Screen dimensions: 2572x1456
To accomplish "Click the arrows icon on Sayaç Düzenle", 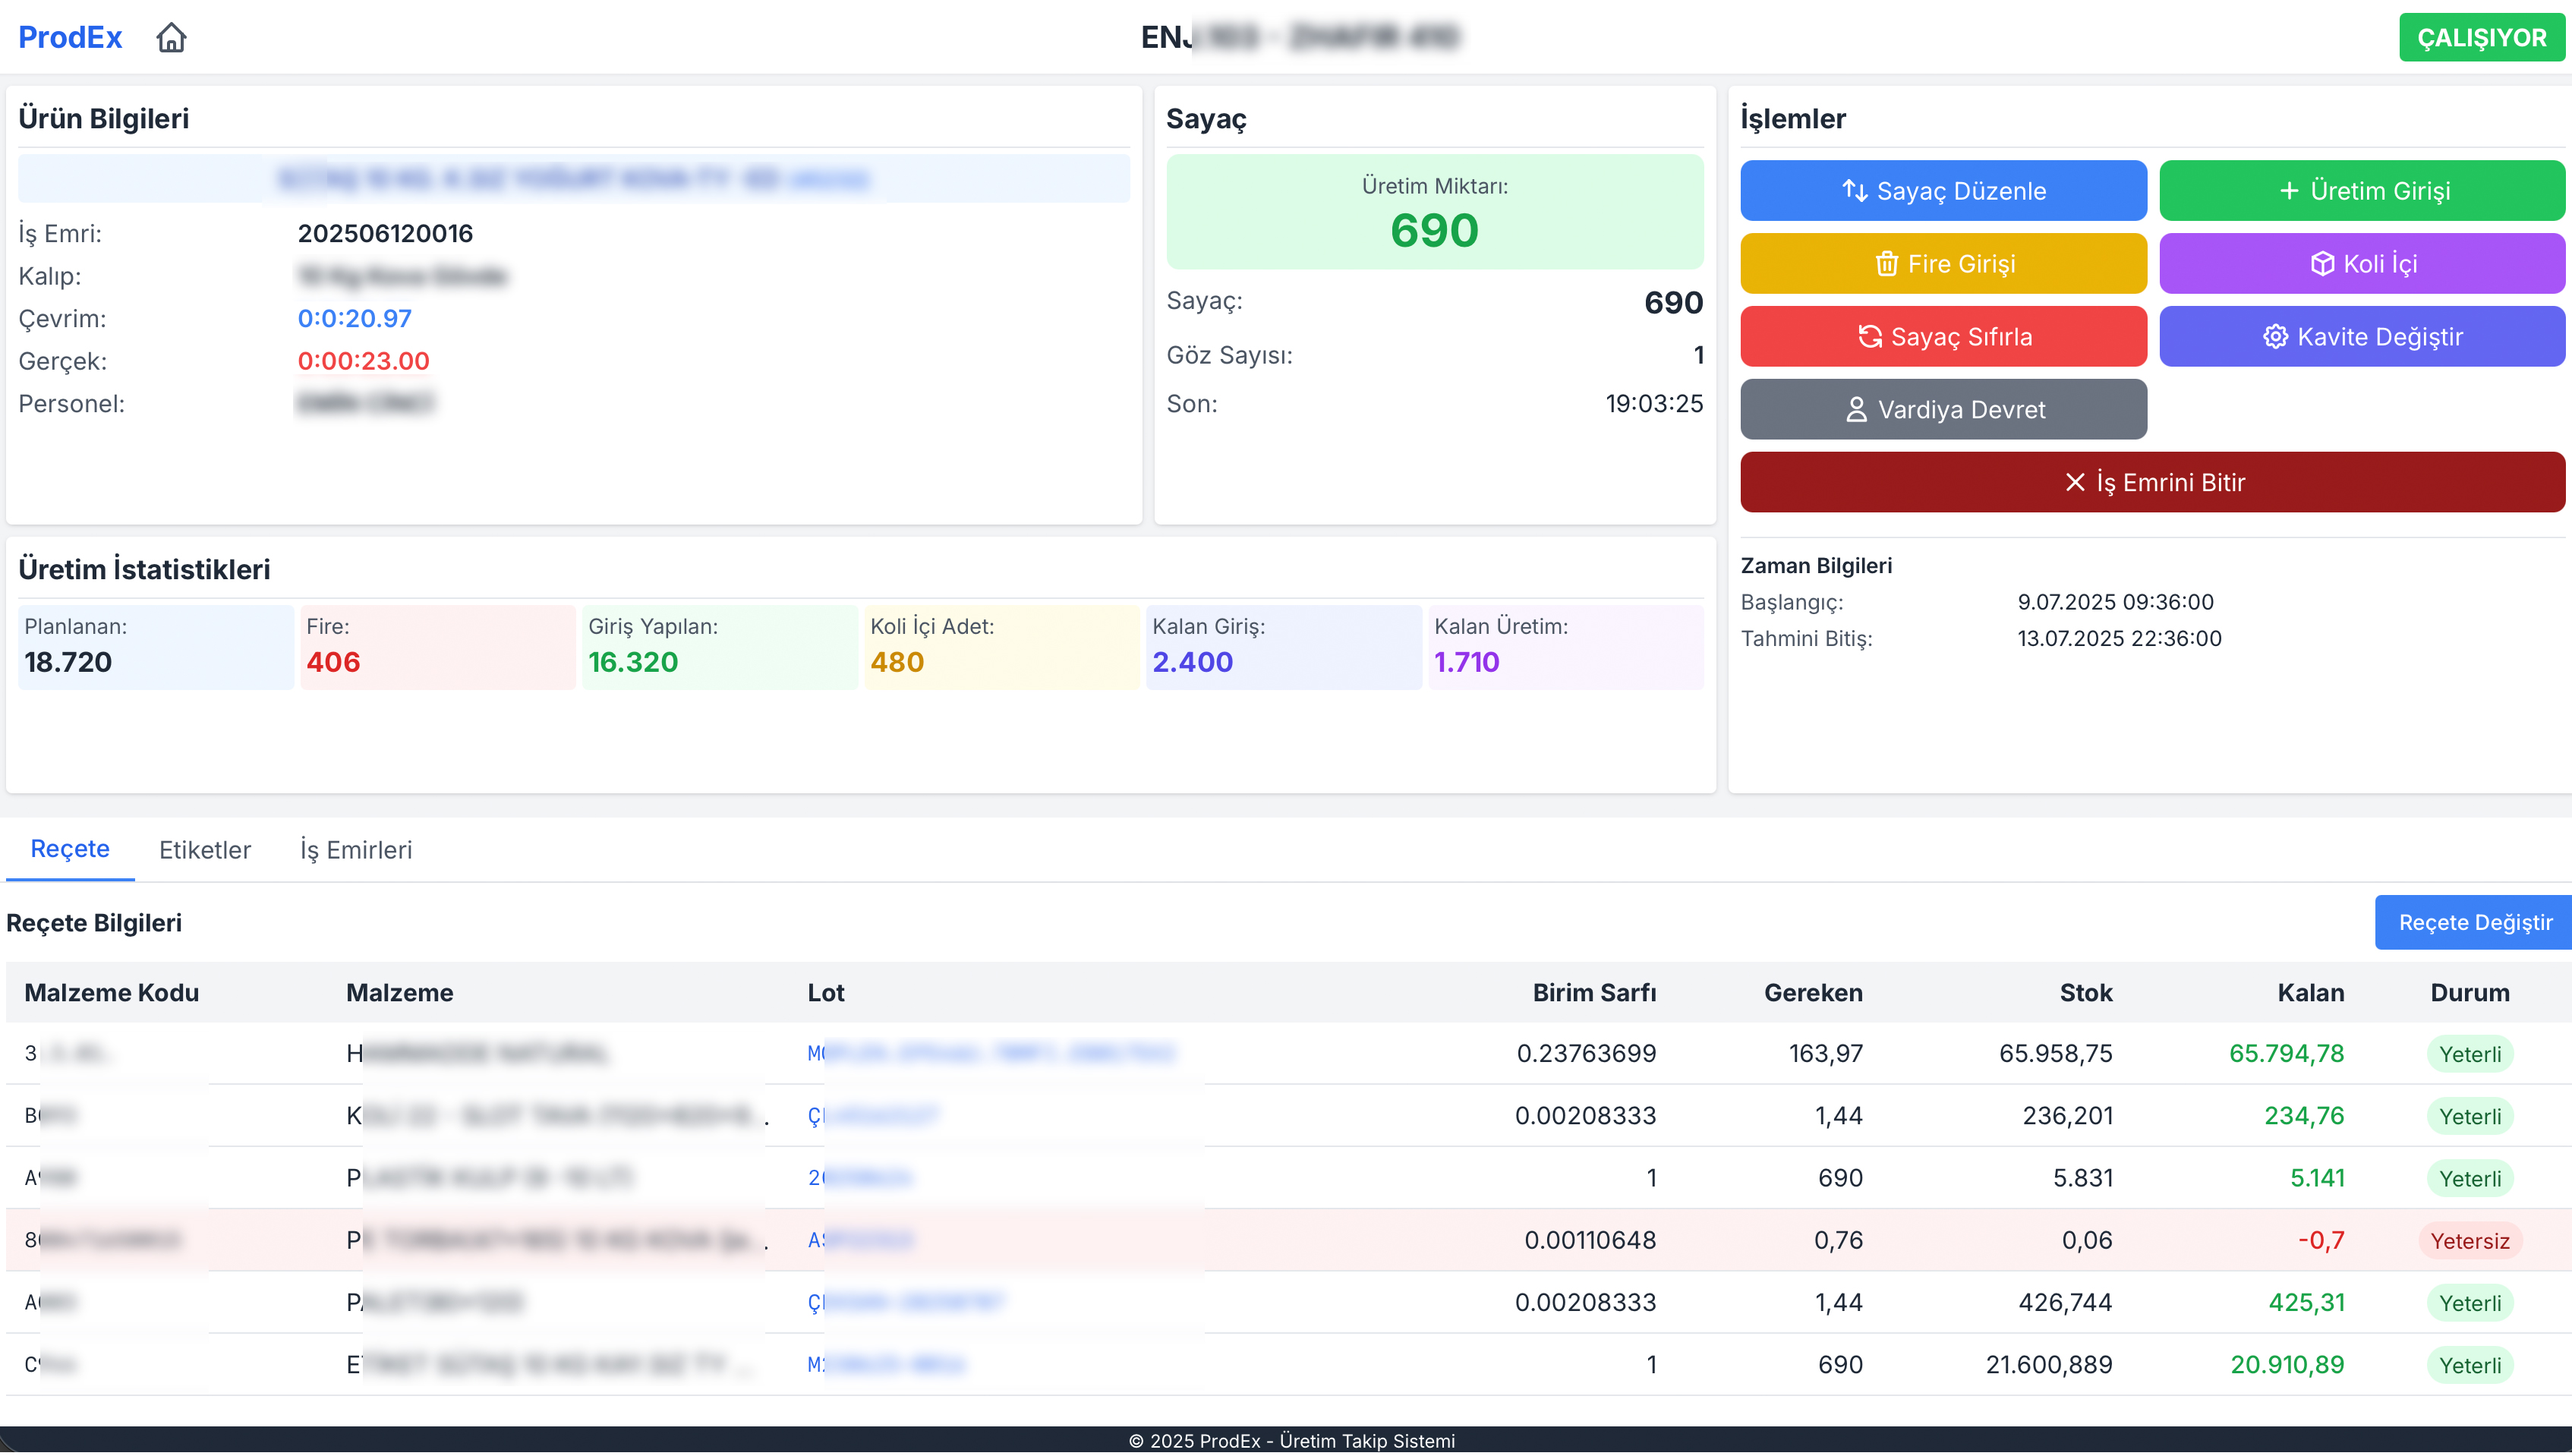I will pyautogui.click(x=1854, y=190).
